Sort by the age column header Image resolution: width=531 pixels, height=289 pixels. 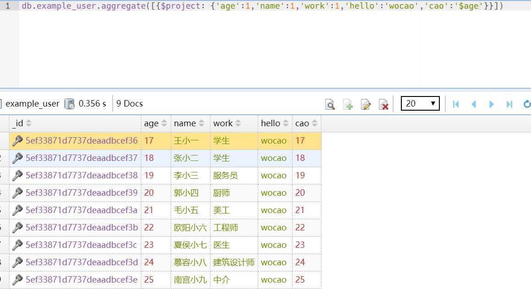pyautogui.click(x=156, y=123)
